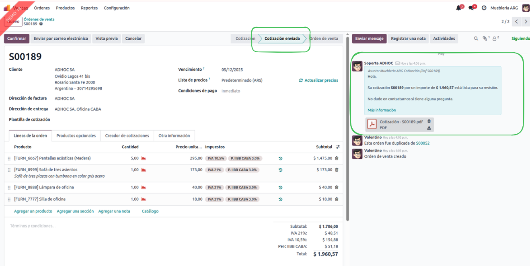Open the chat conversations icon
530x266 pixels.
point(471,8)
